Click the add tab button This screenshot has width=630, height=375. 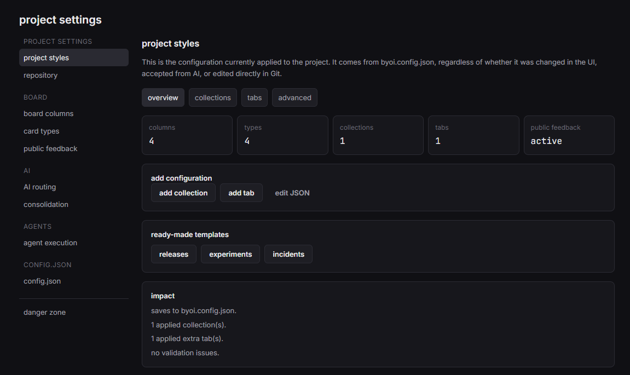coord(241,193)
